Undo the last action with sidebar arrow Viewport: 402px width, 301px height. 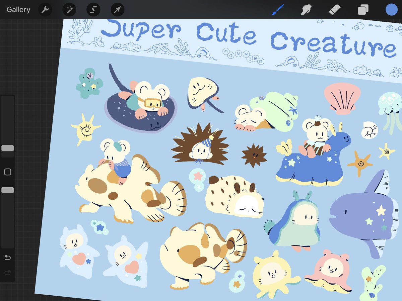point(7,258)
